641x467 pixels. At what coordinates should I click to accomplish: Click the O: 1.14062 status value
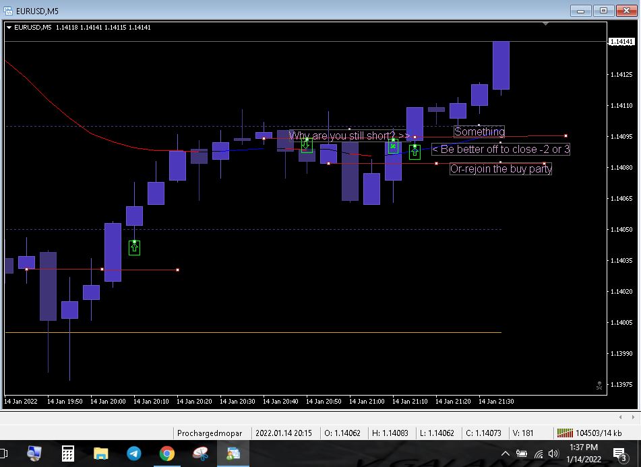[x=342, y=433]
